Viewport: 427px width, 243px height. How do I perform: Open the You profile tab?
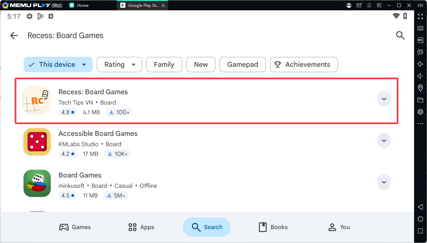click(339, 227)
